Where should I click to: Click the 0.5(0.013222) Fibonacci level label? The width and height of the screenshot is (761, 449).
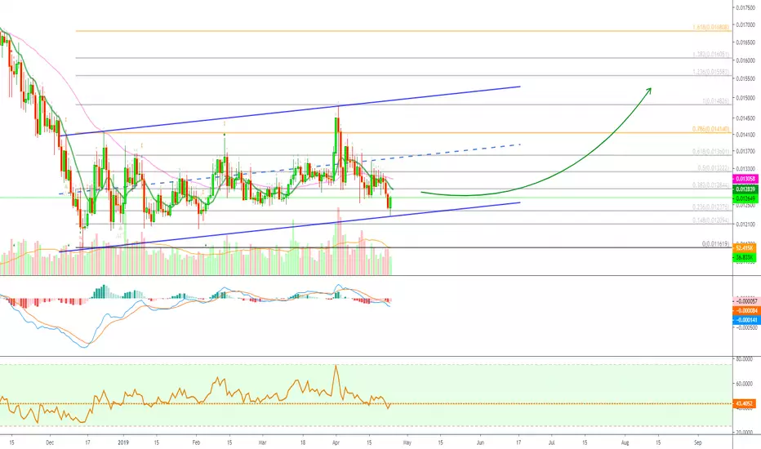coord(714,168)
